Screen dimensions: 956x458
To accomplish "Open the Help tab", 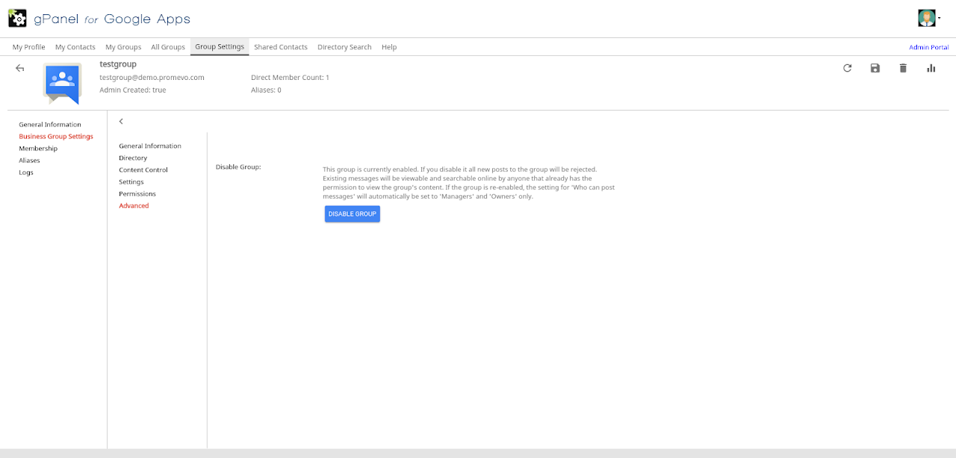I will click(388, 47).
